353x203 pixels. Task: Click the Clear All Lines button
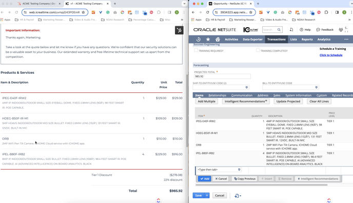(319, 101)
